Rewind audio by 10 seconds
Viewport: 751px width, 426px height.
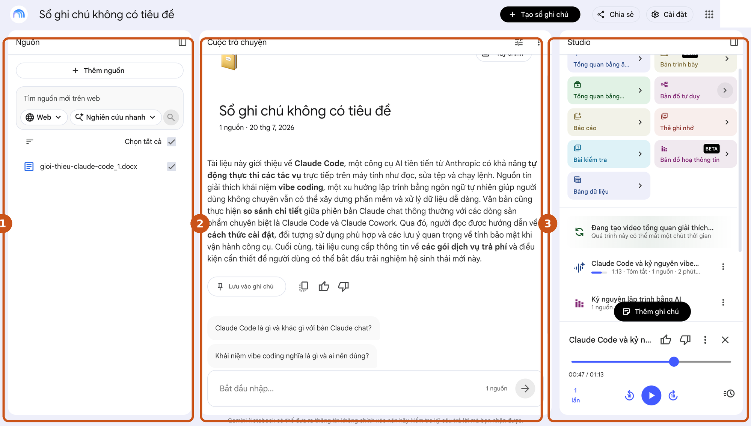click(629, 395)
